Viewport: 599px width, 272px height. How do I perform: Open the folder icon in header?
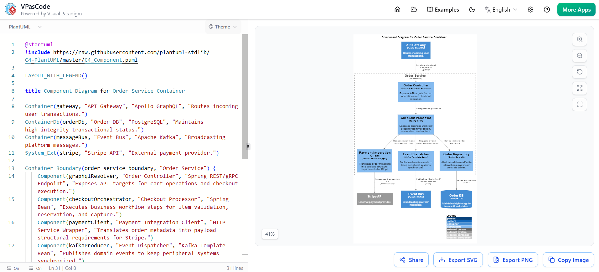414,9
